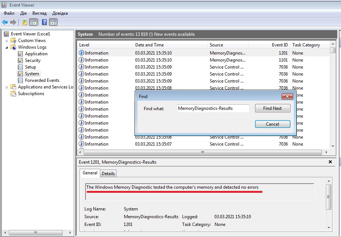Open the Application log icon in tree
Screen dimensions: 341x237
(21, 54)
